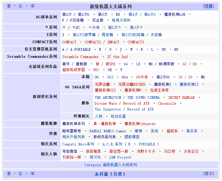The image size is (222, 181).
Task: Open THE SOUND CINEMA link
Action: pos(144,98)
